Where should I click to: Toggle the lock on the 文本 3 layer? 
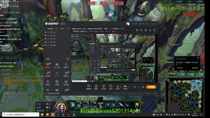[48, 36]
